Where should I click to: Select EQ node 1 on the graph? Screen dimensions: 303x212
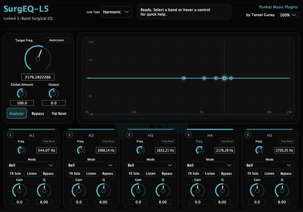[184, 78]
